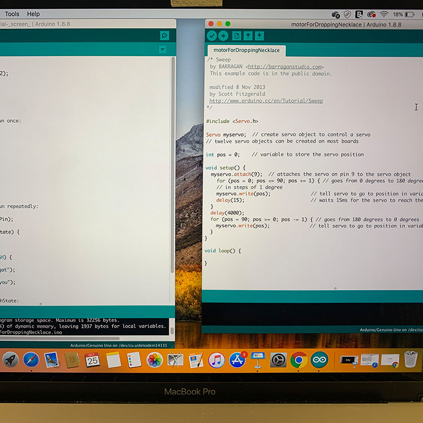Screen dimensions: 423x423
Task: Click the '// in steps of 1 degree' comment
Action: point(249,187)
